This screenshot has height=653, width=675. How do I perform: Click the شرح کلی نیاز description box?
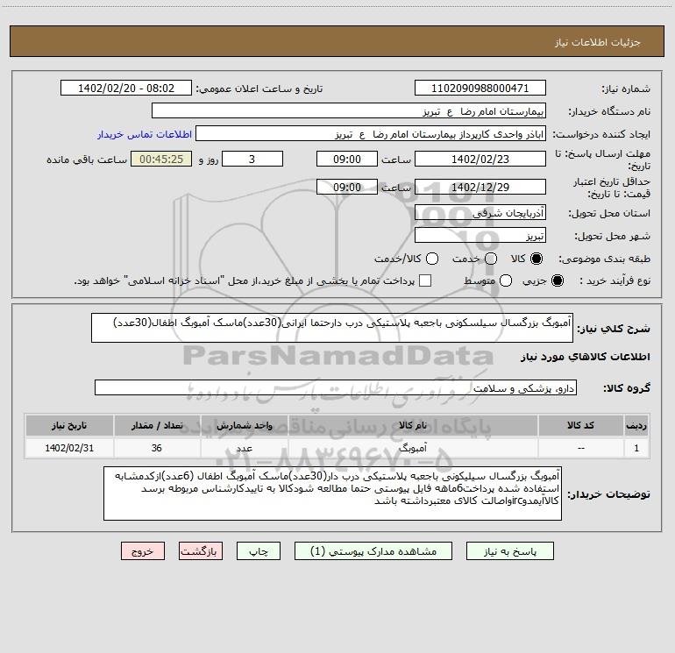(332, 328)
